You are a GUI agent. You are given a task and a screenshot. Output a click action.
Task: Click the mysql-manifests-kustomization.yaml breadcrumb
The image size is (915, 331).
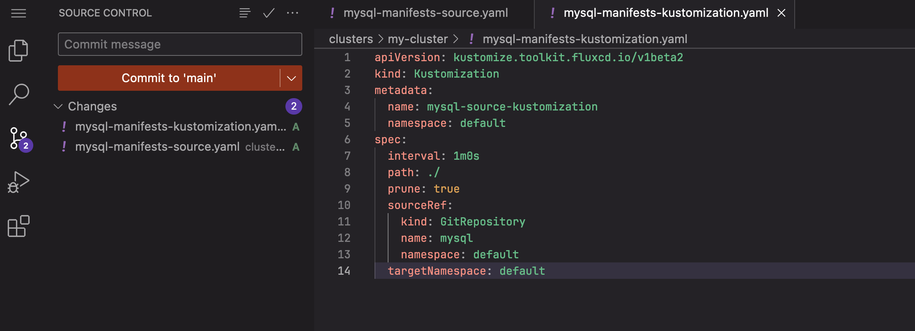tap(585, 39)
